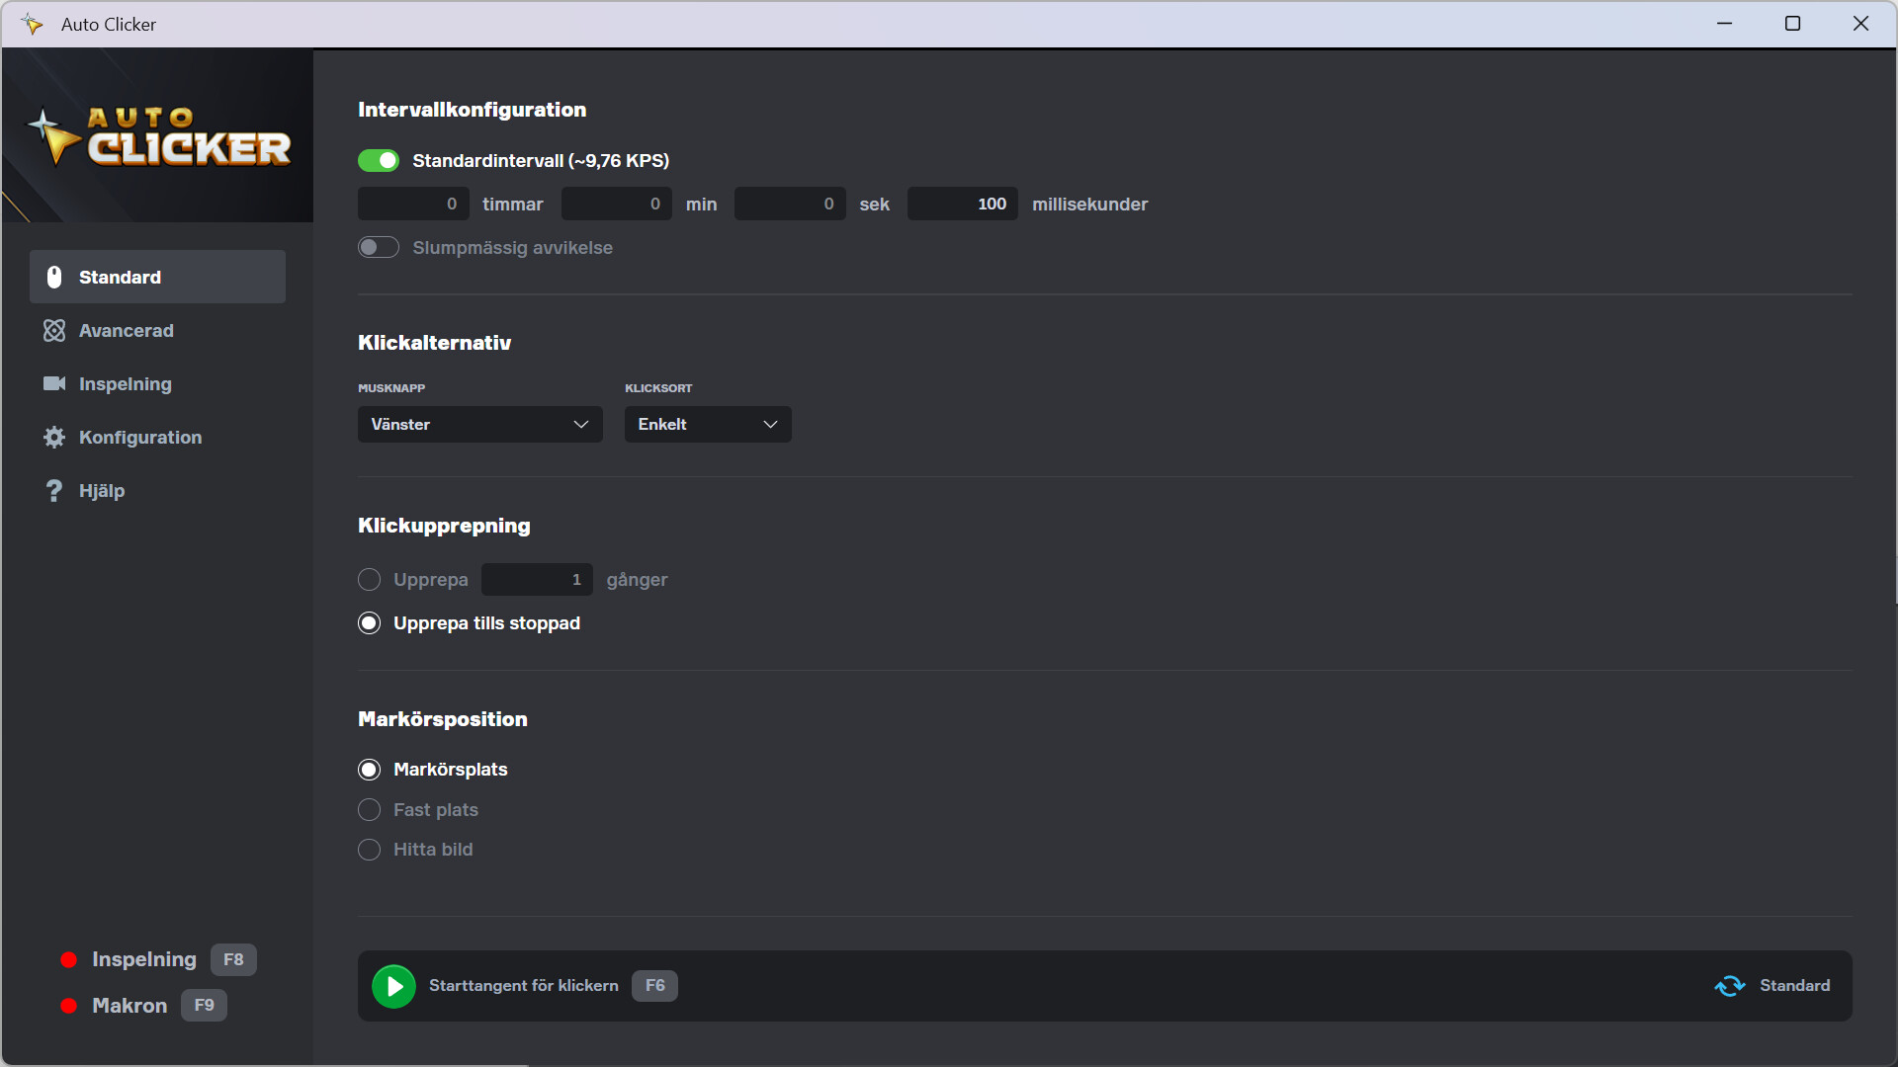Click the blue refresh Standard icon

pos(1729,986)
